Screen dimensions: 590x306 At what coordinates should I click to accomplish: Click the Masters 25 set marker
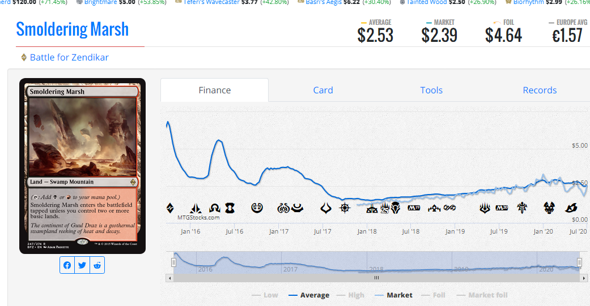(x=385, y=208)
